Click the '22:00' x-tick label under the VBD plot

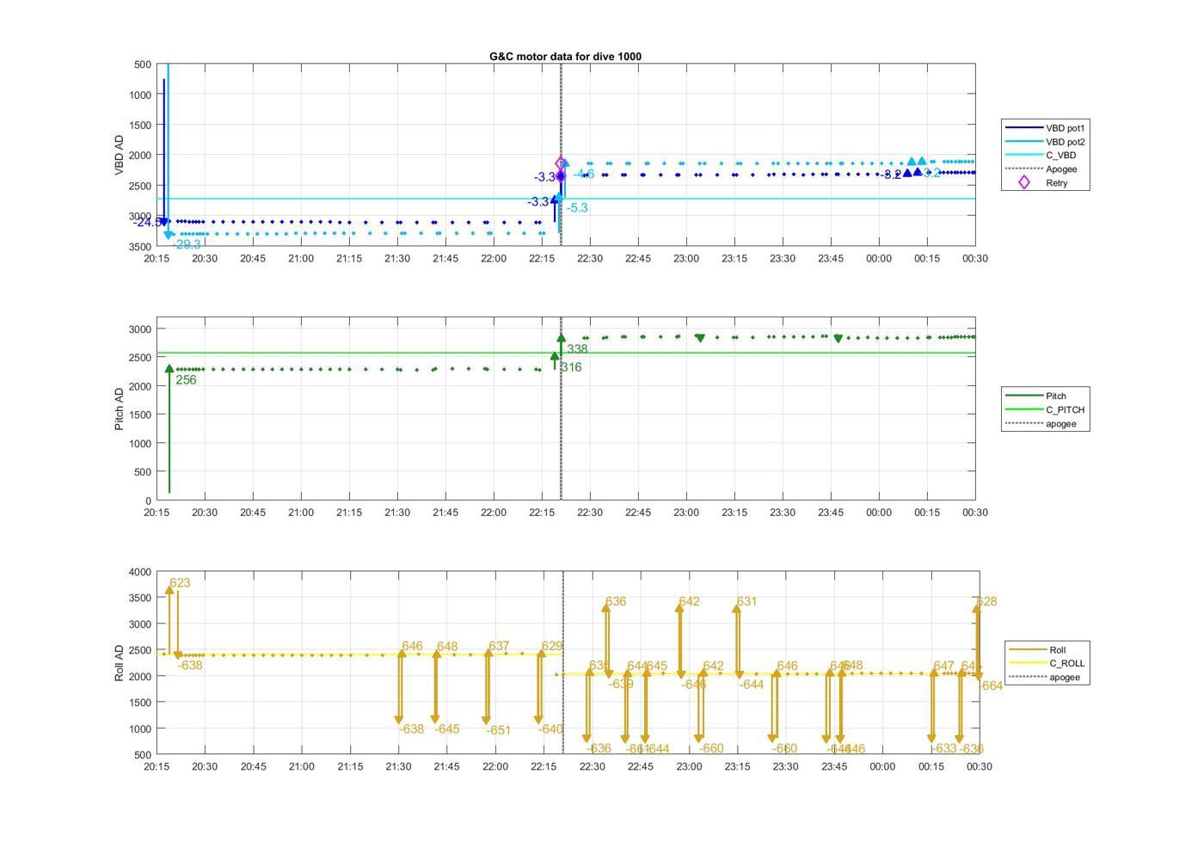pos(494,259)
